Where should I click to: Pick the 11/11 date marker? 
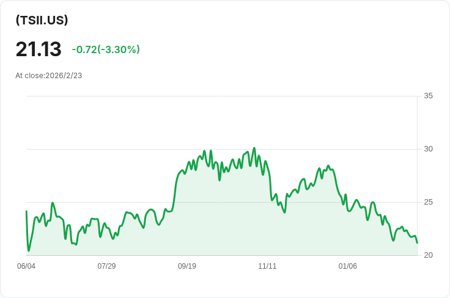tap(267, 266)
